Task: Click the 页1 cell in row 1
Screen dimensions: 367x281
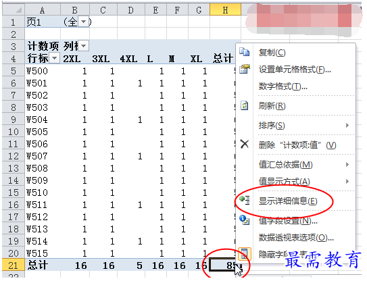Action: (43, 22)
